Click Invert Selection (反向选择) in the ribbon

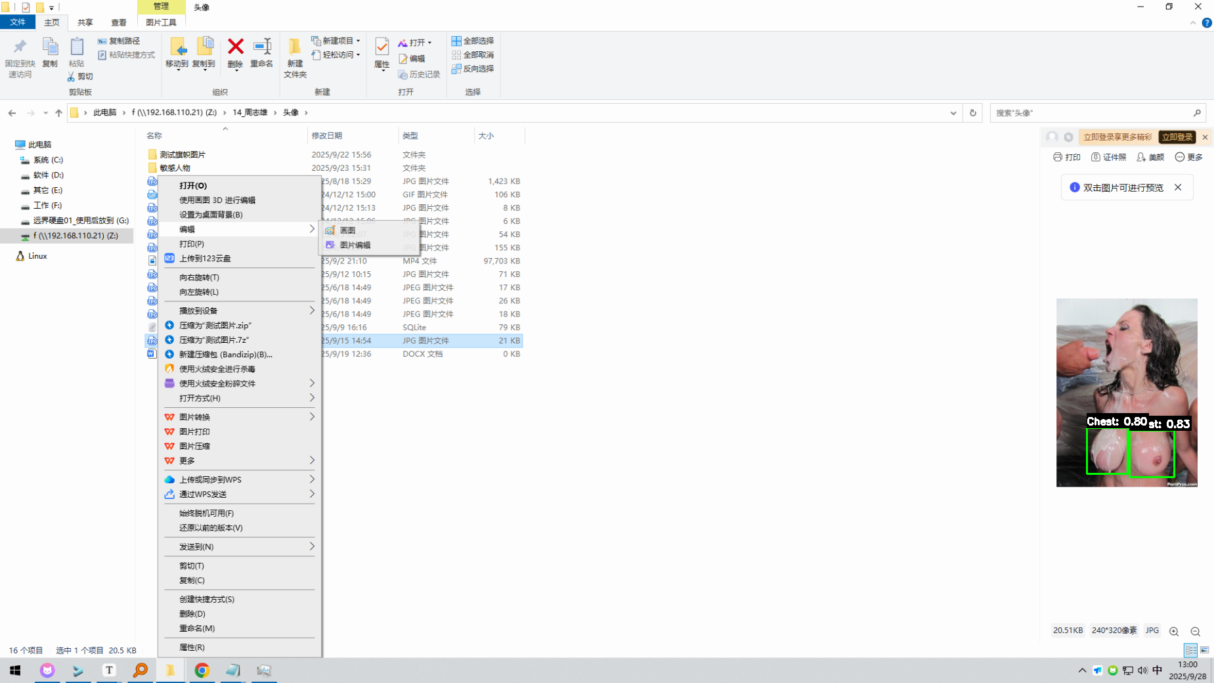click(x=473, y=68)
